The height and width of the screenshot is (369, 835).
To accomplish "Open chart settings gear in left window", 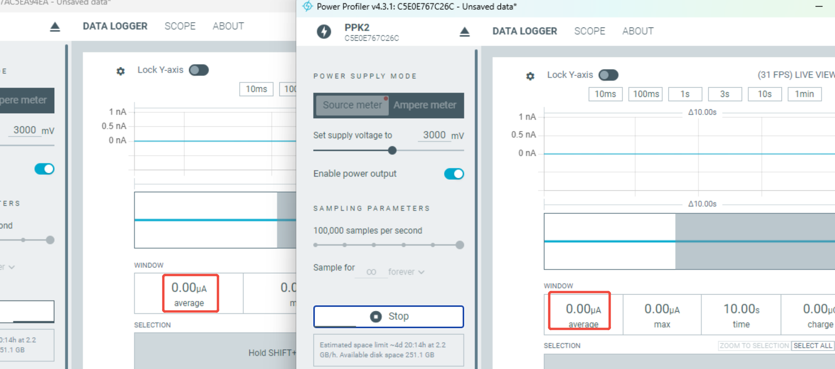I will [121, 71].
